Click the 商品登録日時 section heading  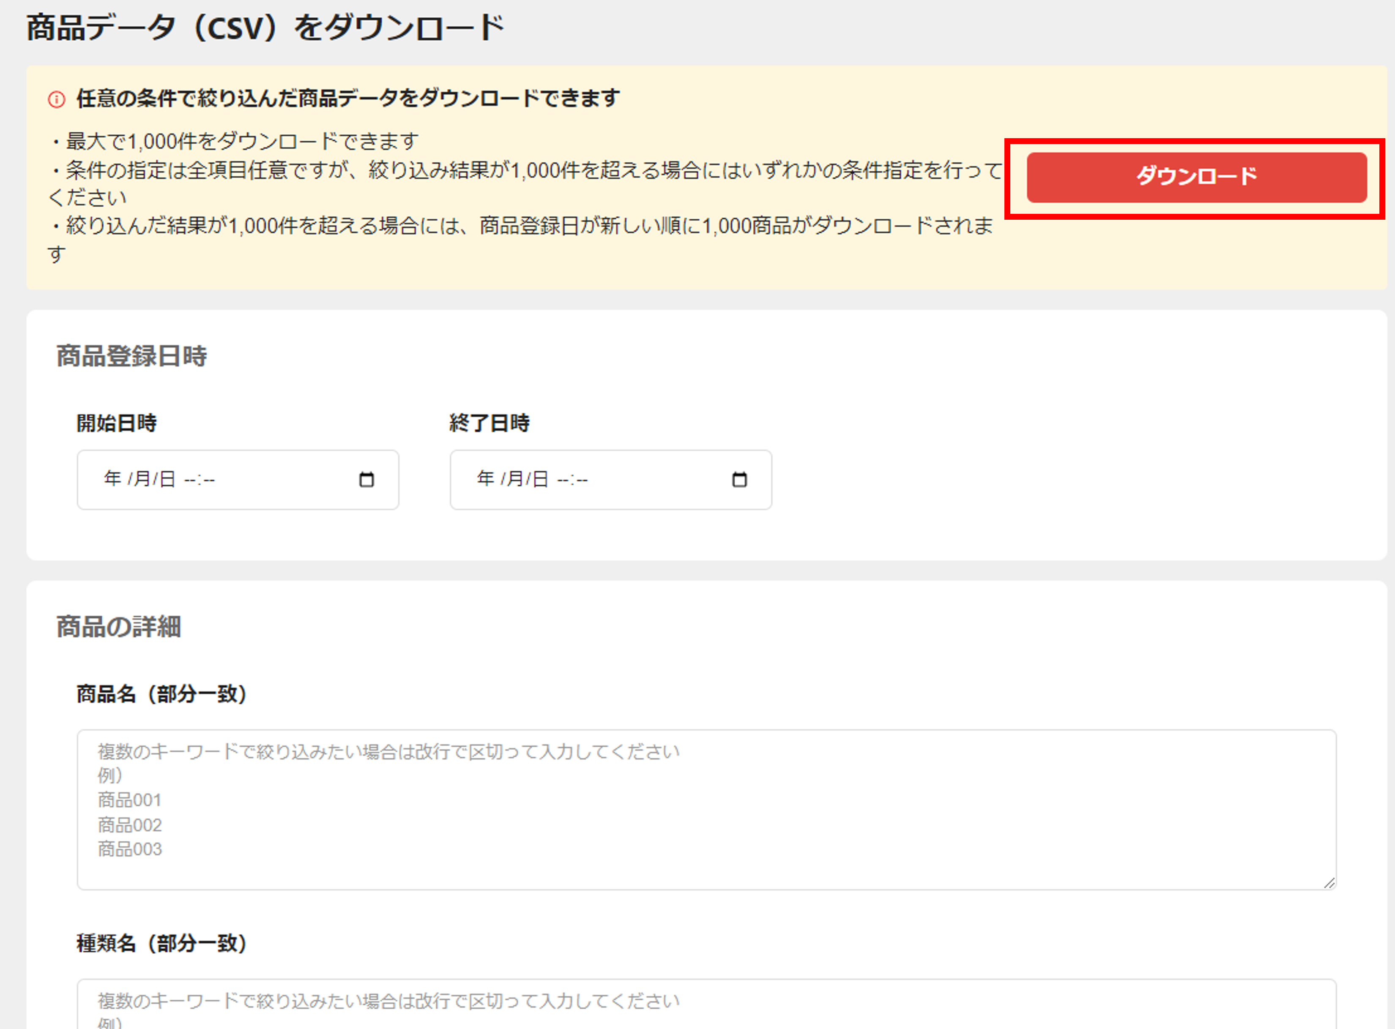131,356
